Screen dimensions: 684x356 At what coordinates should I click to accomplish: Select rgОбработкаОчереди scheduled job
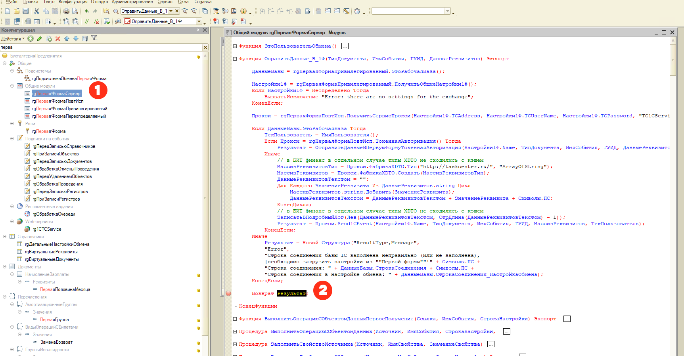click(54, 214)
